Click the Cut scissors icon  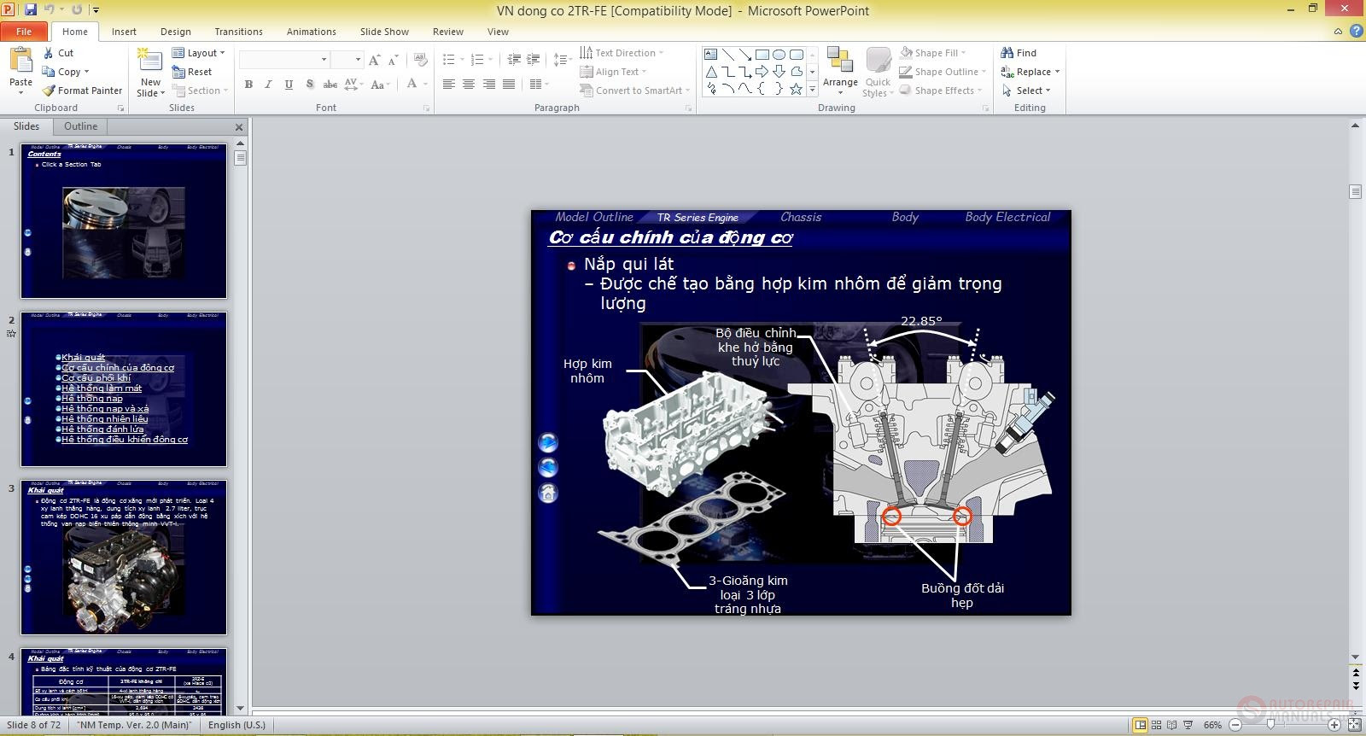[x=49, y=53]
